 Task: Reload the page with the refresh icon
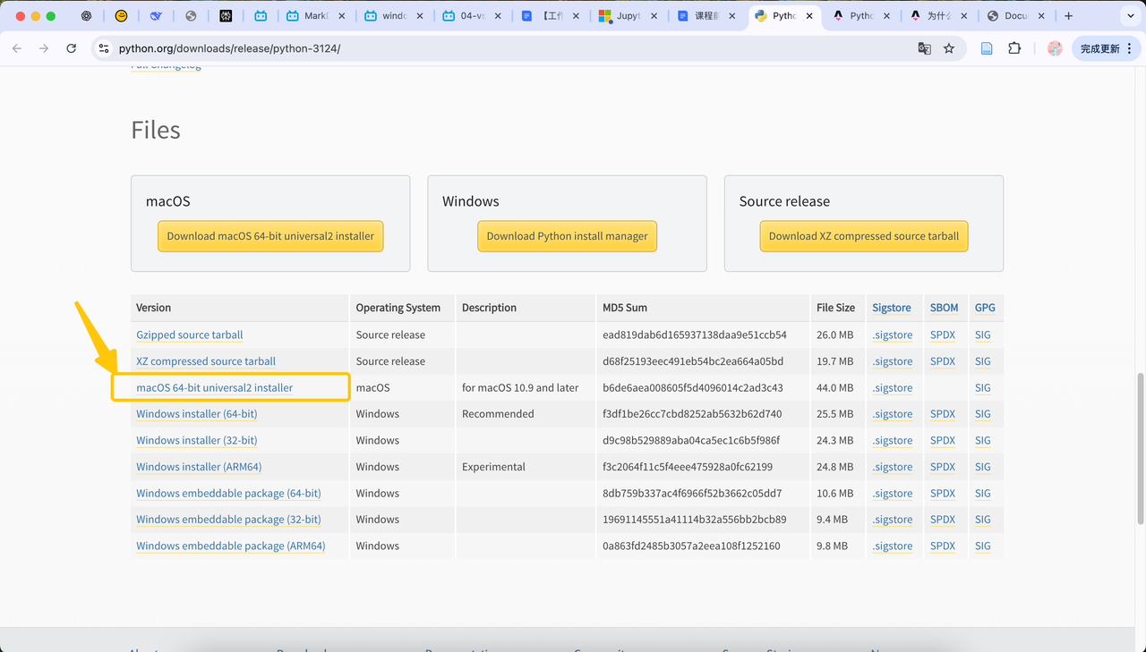tap(72, 48)
